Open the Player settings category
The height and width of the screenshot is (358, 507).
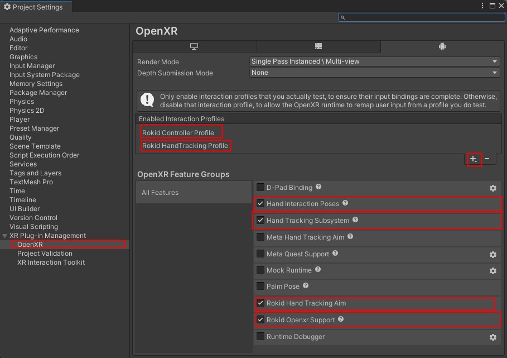[x=20, y=120]
